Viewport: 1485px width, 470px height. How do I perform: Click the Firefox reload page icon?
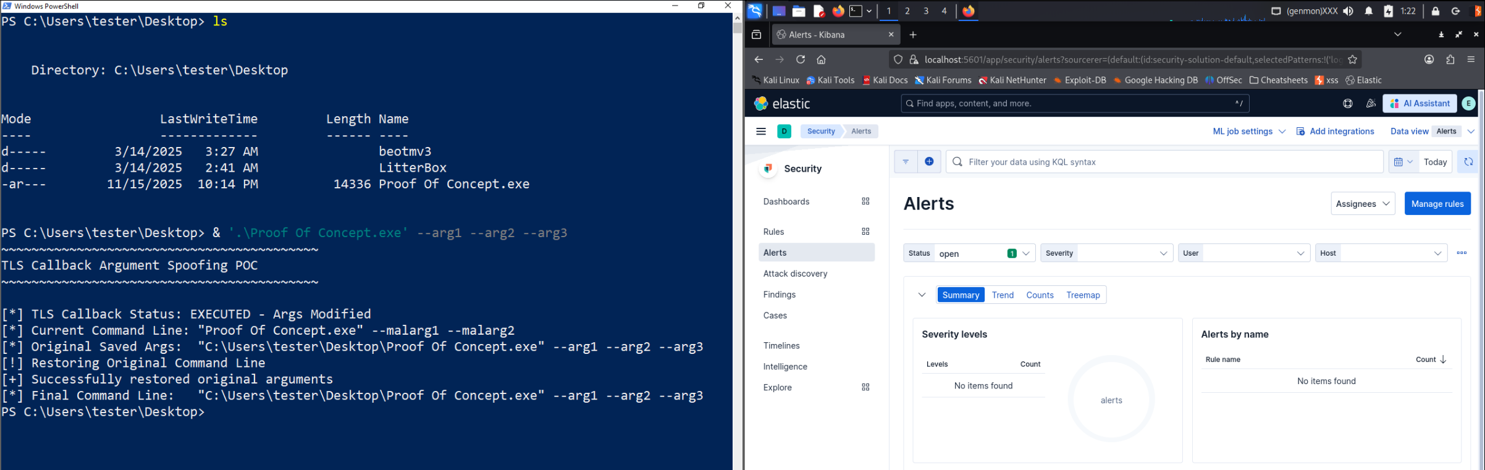click(801, 60)
